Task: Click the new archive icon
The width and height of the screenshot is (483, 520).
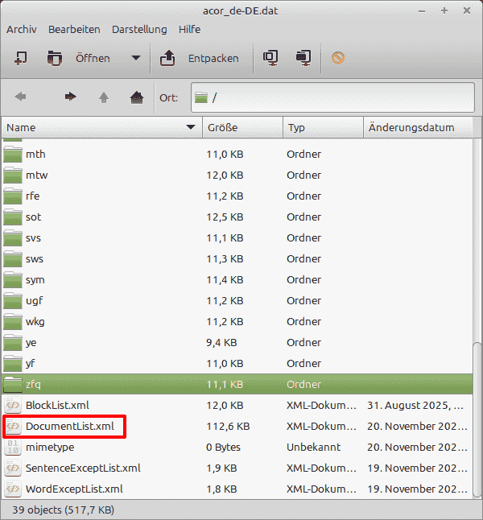Action: 21,58
